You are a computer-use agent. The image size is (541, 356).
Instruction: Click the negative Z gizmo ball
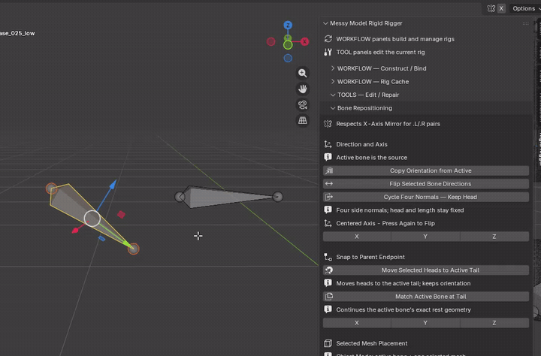pyautogui.click(x=288, y=59)
